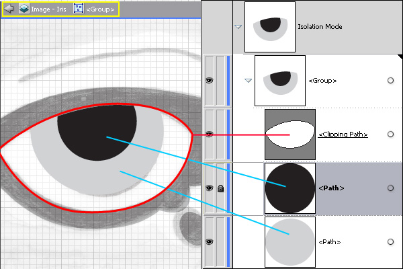The width and height of the screenshot is (403, 269).
Task: Hide the gray <Path> layer
Action: (210, 241)
